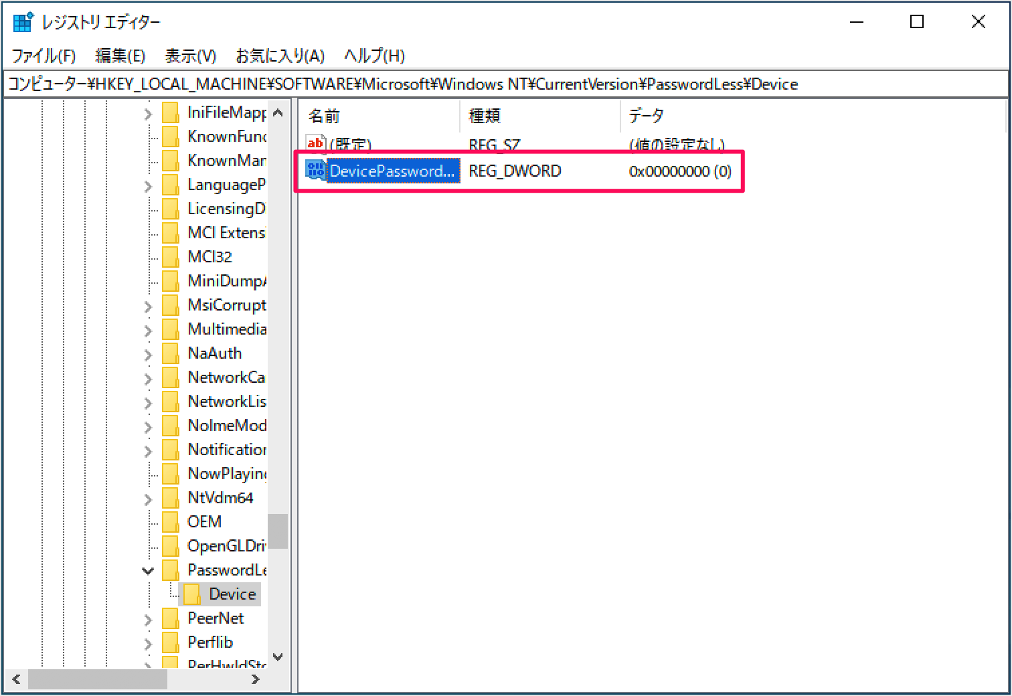Click the Registry Editor title bar icon
Image resolution: width=1012 pixels, height=696 pixels.
pyautogui.click(x=22, y=21)
